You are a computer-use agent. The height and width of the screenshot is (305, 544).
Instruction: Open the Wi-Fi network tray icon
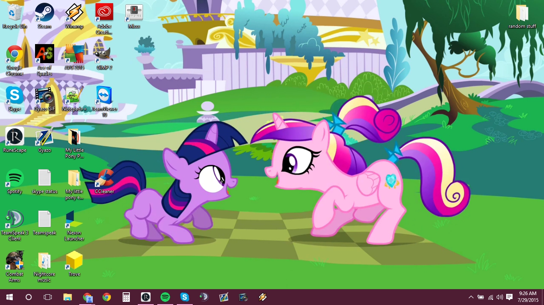pos(490,297)
